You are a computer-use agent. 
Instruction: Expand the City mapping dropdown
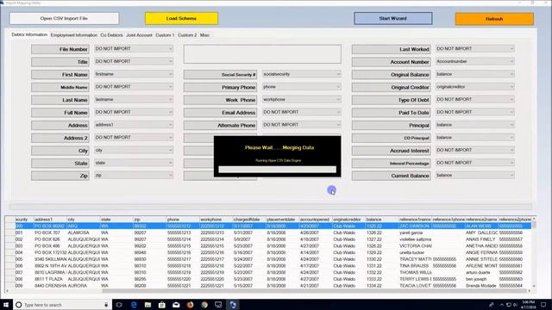tap(134, 150)
